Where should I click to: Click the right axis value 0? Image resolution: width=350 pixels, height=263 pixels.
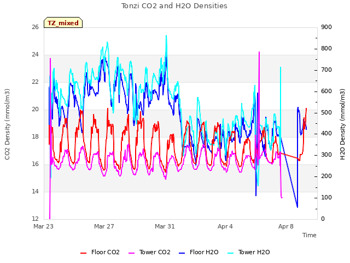(x=323, y=219)
